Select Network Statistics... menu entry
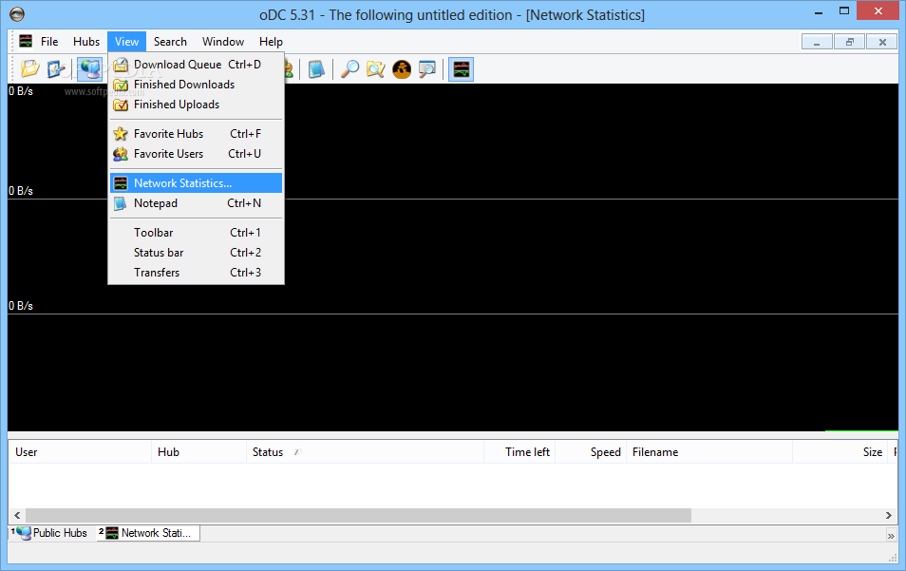Viewport: 906px width, 571px height. pos(196,183)
